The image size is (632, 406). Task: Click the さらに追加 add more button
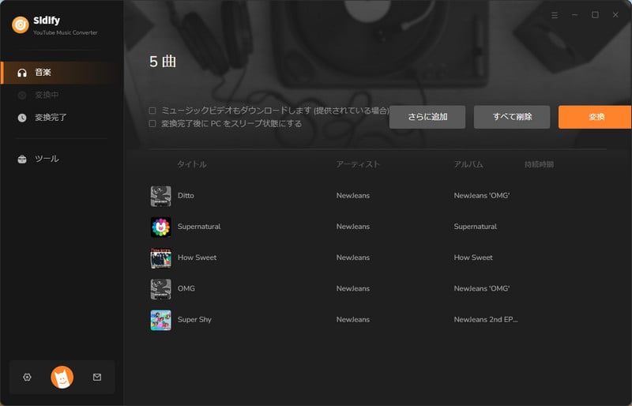point(427,117)
